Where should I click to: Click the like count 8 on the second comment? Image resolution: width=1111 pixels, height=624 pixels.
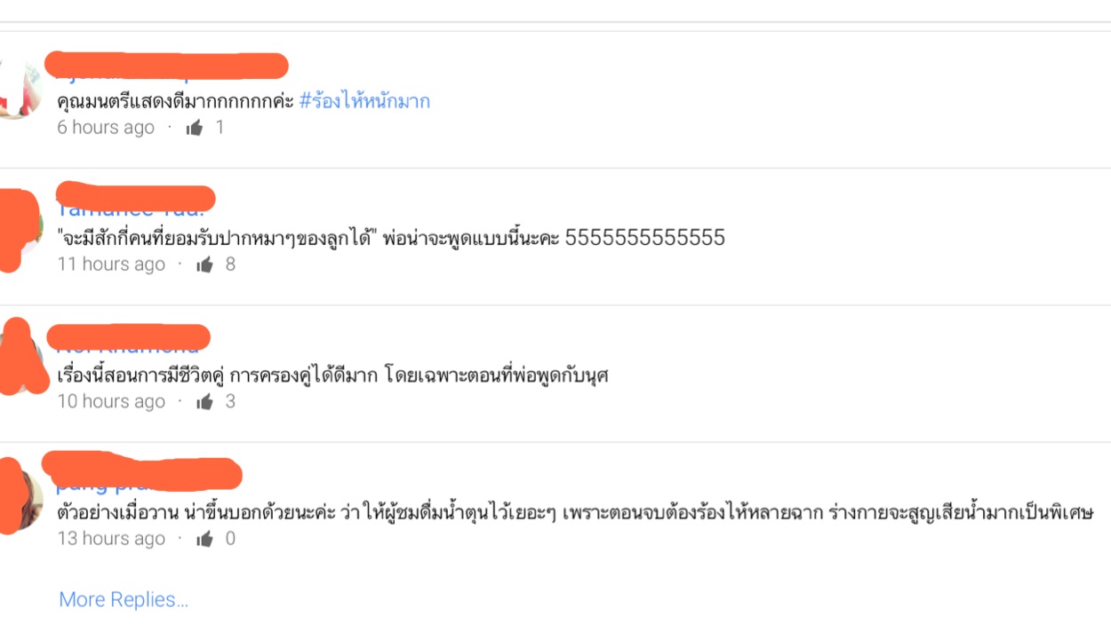tap(230, 265)
